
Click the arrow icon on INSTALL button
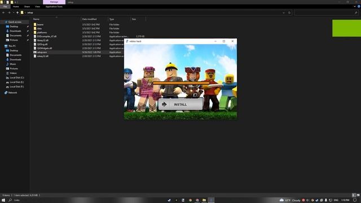164,104
